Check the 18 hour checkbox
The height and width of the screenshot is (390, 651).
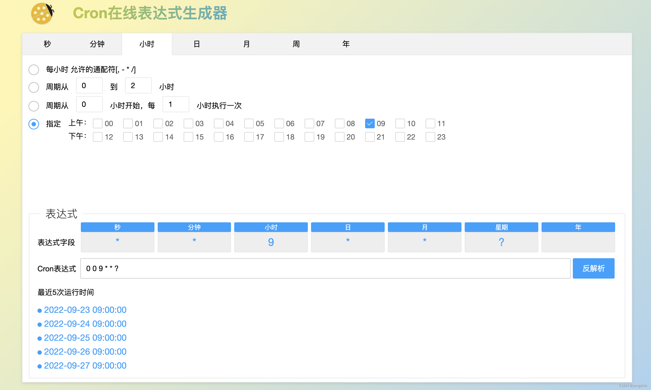(279, 137)
